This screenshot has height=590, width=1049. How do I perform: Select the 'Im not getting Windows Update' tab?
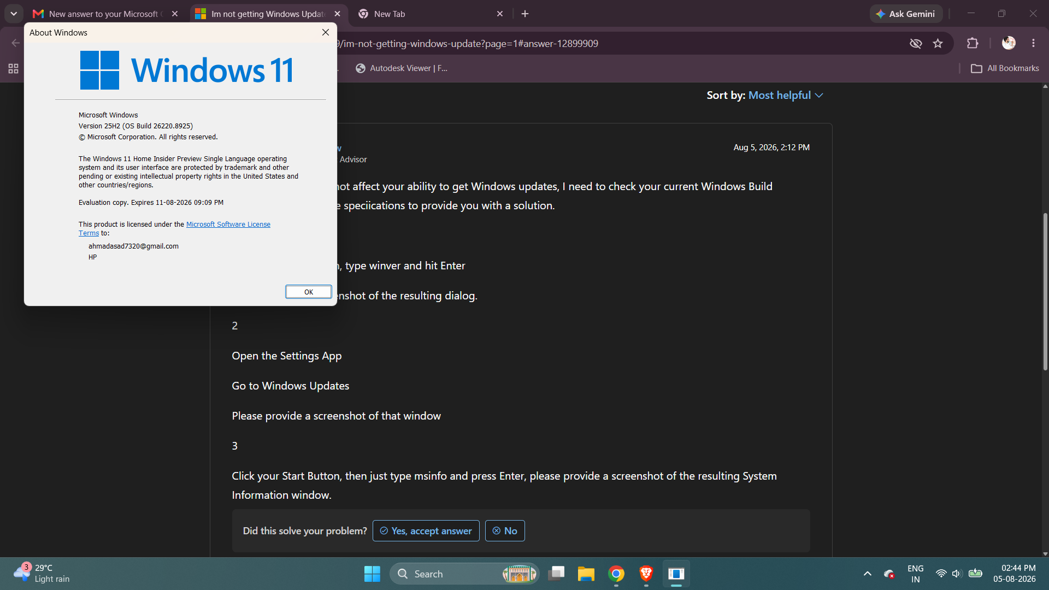pos(268,14)
